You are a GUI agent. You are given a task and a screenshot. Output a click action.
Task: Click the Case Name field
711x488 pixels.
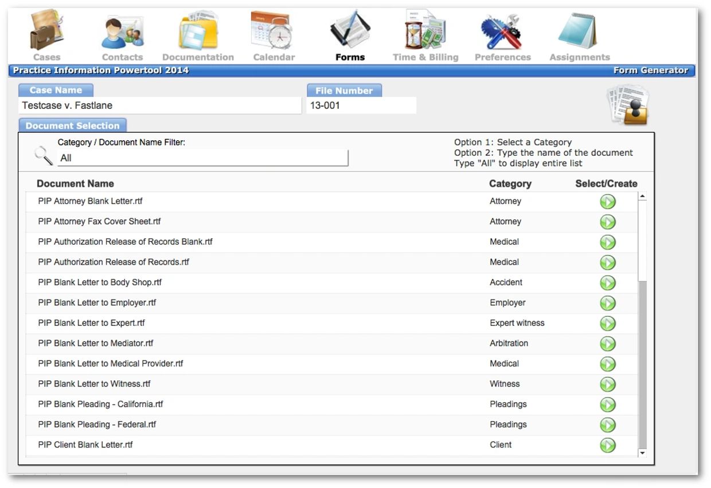click(160, 105)
